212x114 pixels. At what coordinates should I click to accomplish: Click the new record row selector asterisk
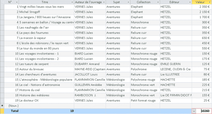(x=2, y=106)
